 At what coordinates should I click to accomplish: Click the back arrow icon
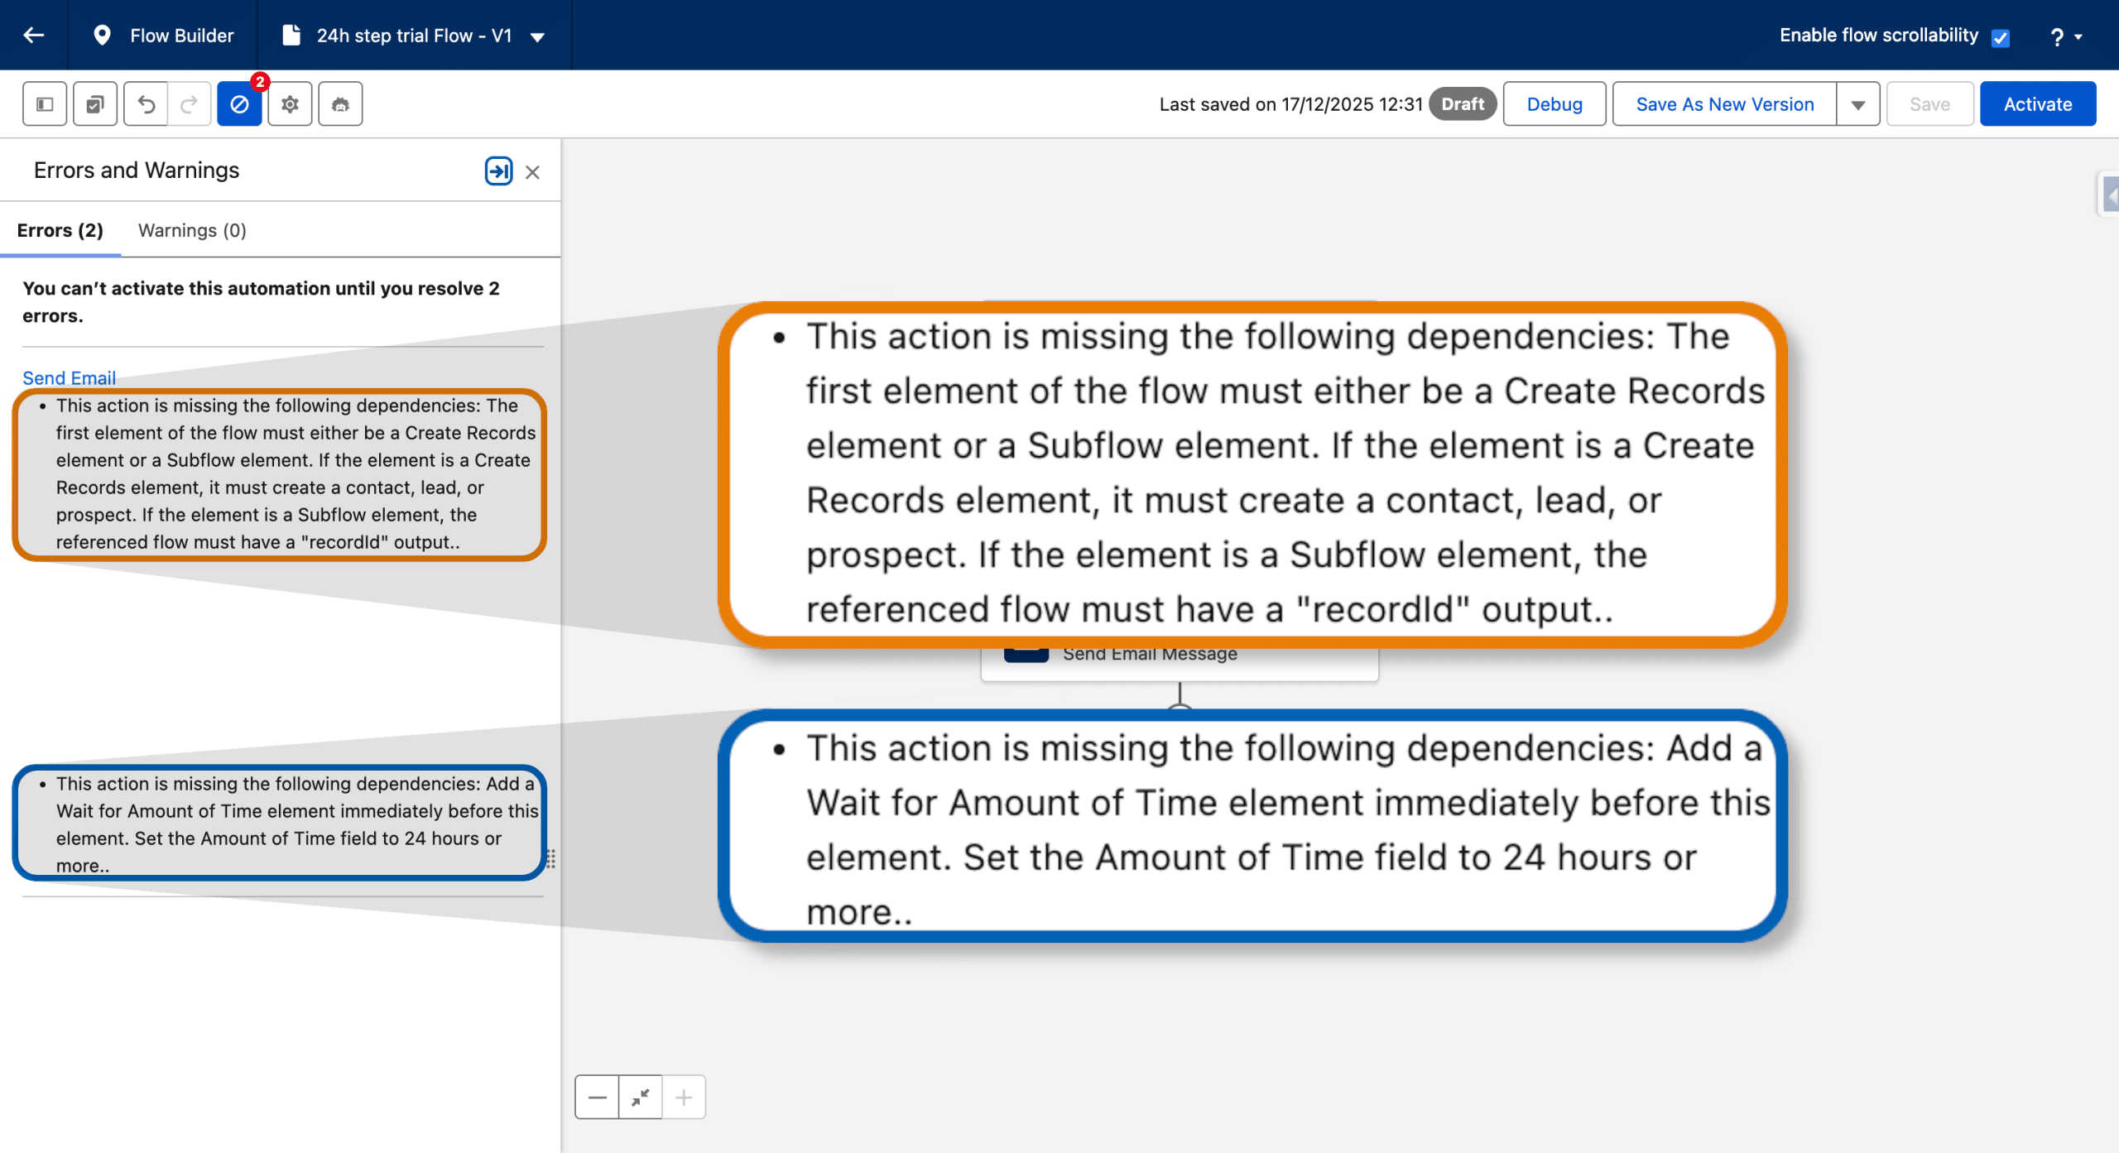click(34, 35)
